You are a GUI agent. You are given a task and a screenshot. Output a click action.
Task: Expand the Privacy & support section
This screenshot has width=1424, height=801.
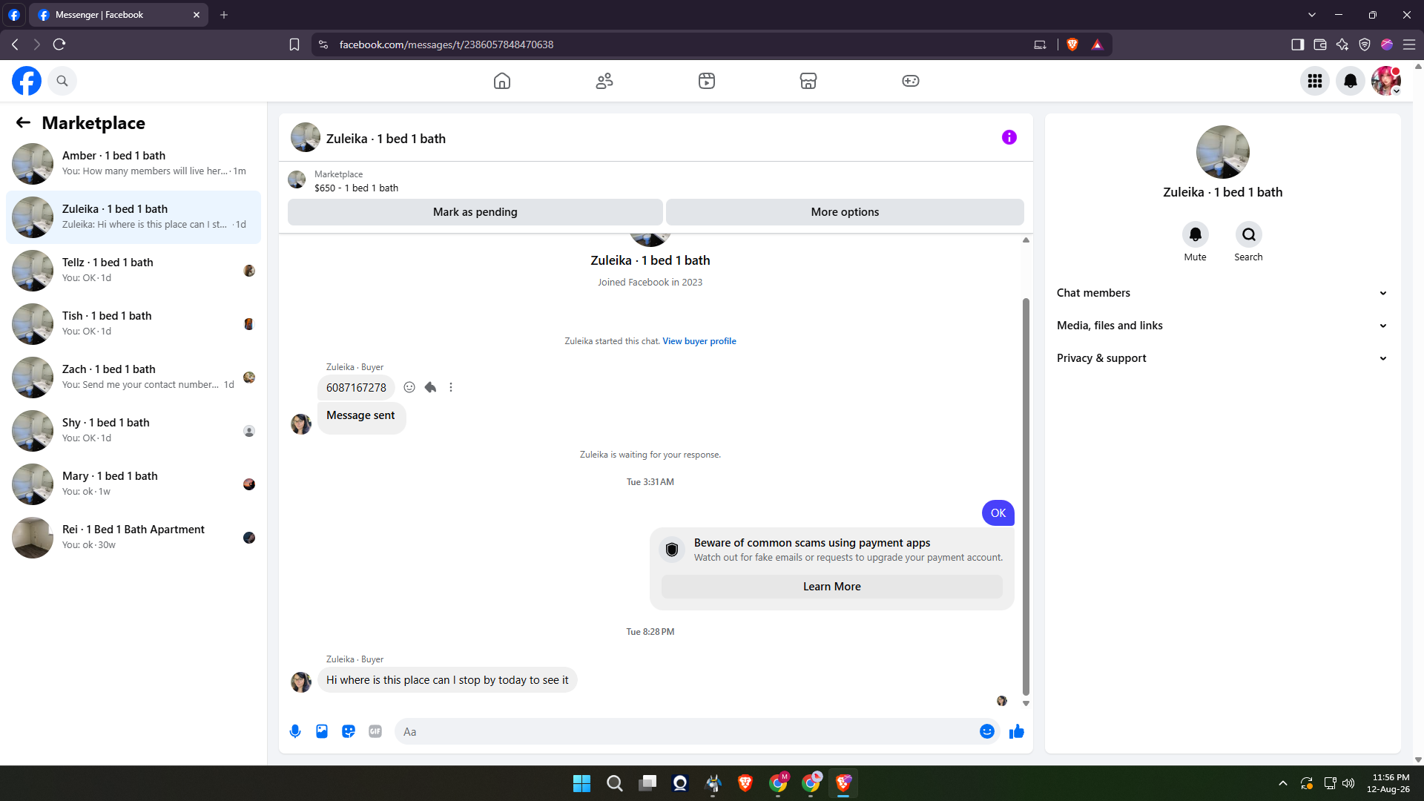click(x=1222, y=358)
